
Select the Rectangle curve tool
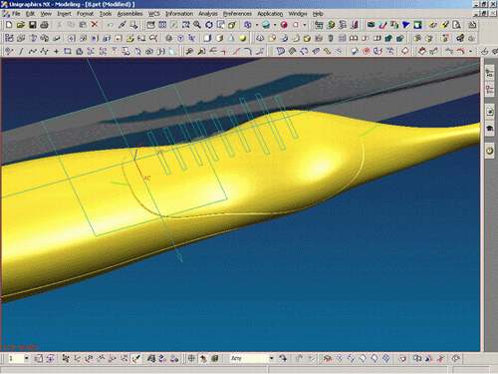click(x=68, y=51)
